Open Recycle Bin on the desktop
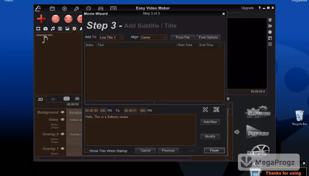 (x=299, y=118)
